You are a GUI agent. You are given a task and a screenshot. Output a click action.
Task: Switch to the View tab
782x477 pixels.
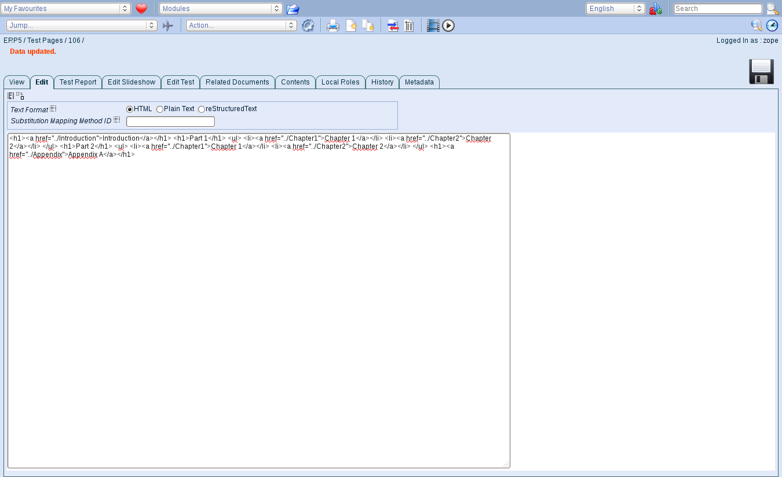[17, 82]
